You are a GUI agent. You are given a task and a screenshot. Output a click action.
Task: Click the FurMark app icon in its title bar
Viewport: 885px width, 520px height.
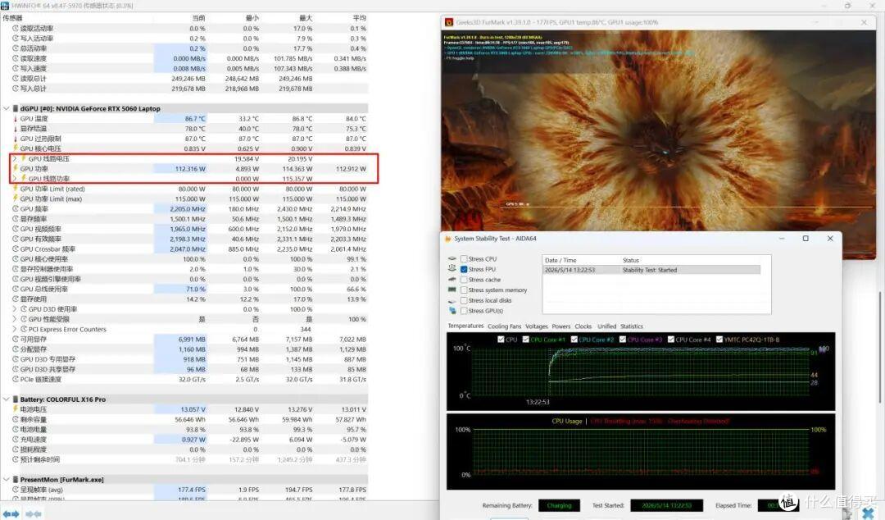coord(449,22)
